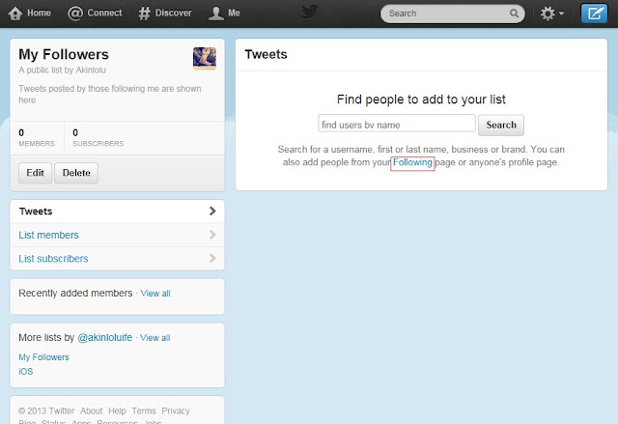The width and height of the screenshot is (618, 424).
Task: Click the Twitter bird logo
Action: (x=310, y=12)
